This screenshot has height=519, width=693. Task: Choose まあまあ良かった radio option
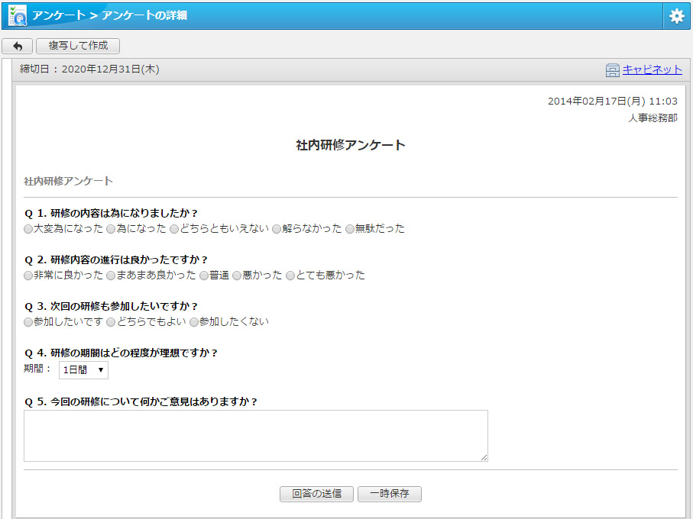pyautogui.click(x=111, y=276)
